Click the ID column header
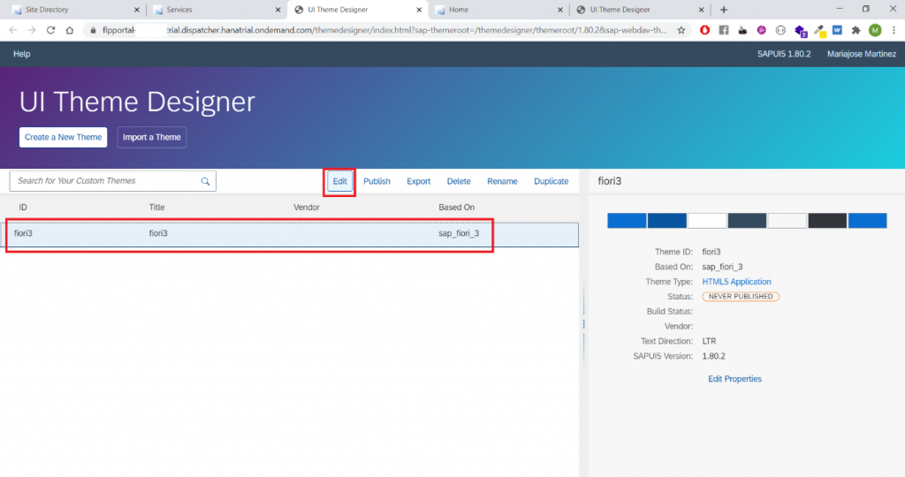905x477 pixels. tap(22, 207)
